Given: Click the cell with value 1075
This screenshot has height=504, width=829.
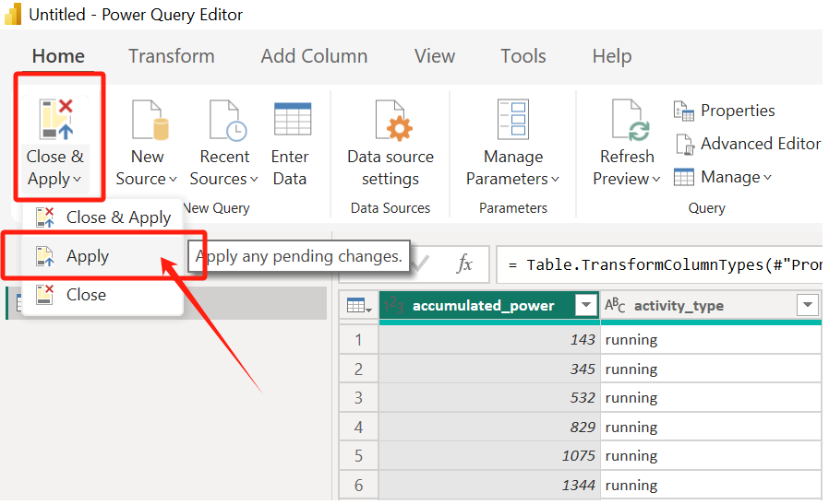Looking at the screenshot, I should point(489,456).
